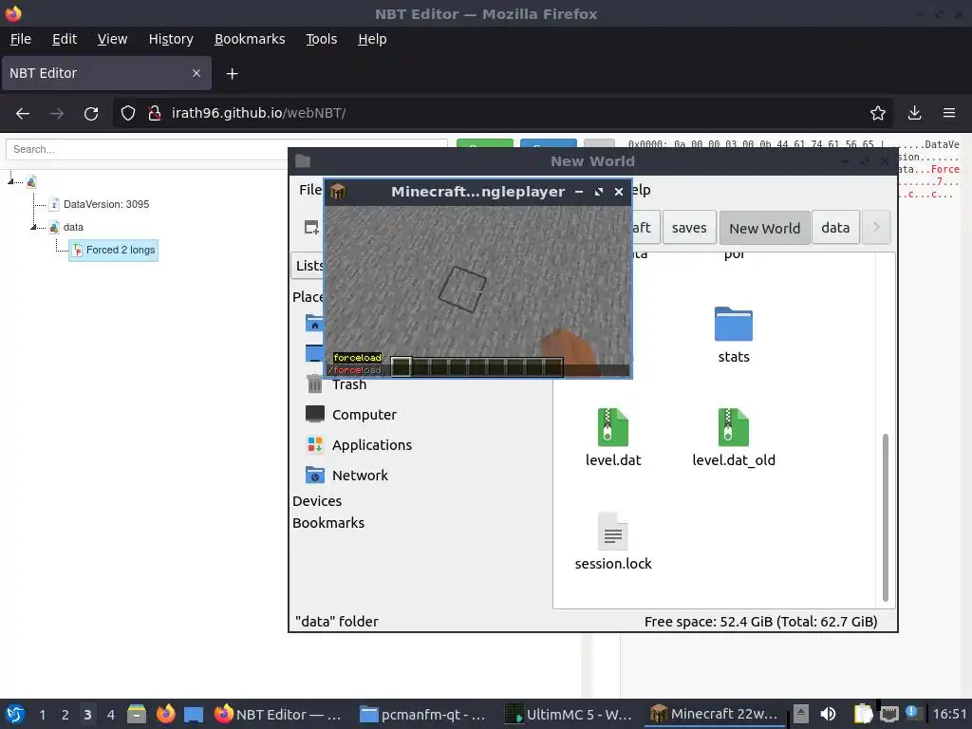Open the Firefox View menu
This screenshot has height=729, width=972.
click(x=112, y=39)
